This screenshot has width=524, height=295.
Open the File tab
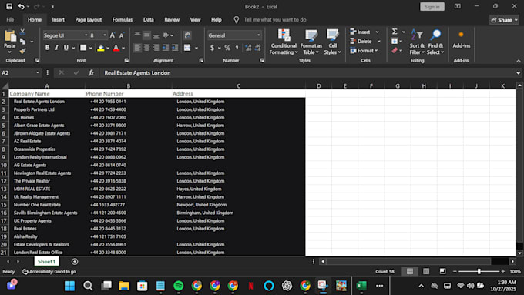tap(10, 20)
